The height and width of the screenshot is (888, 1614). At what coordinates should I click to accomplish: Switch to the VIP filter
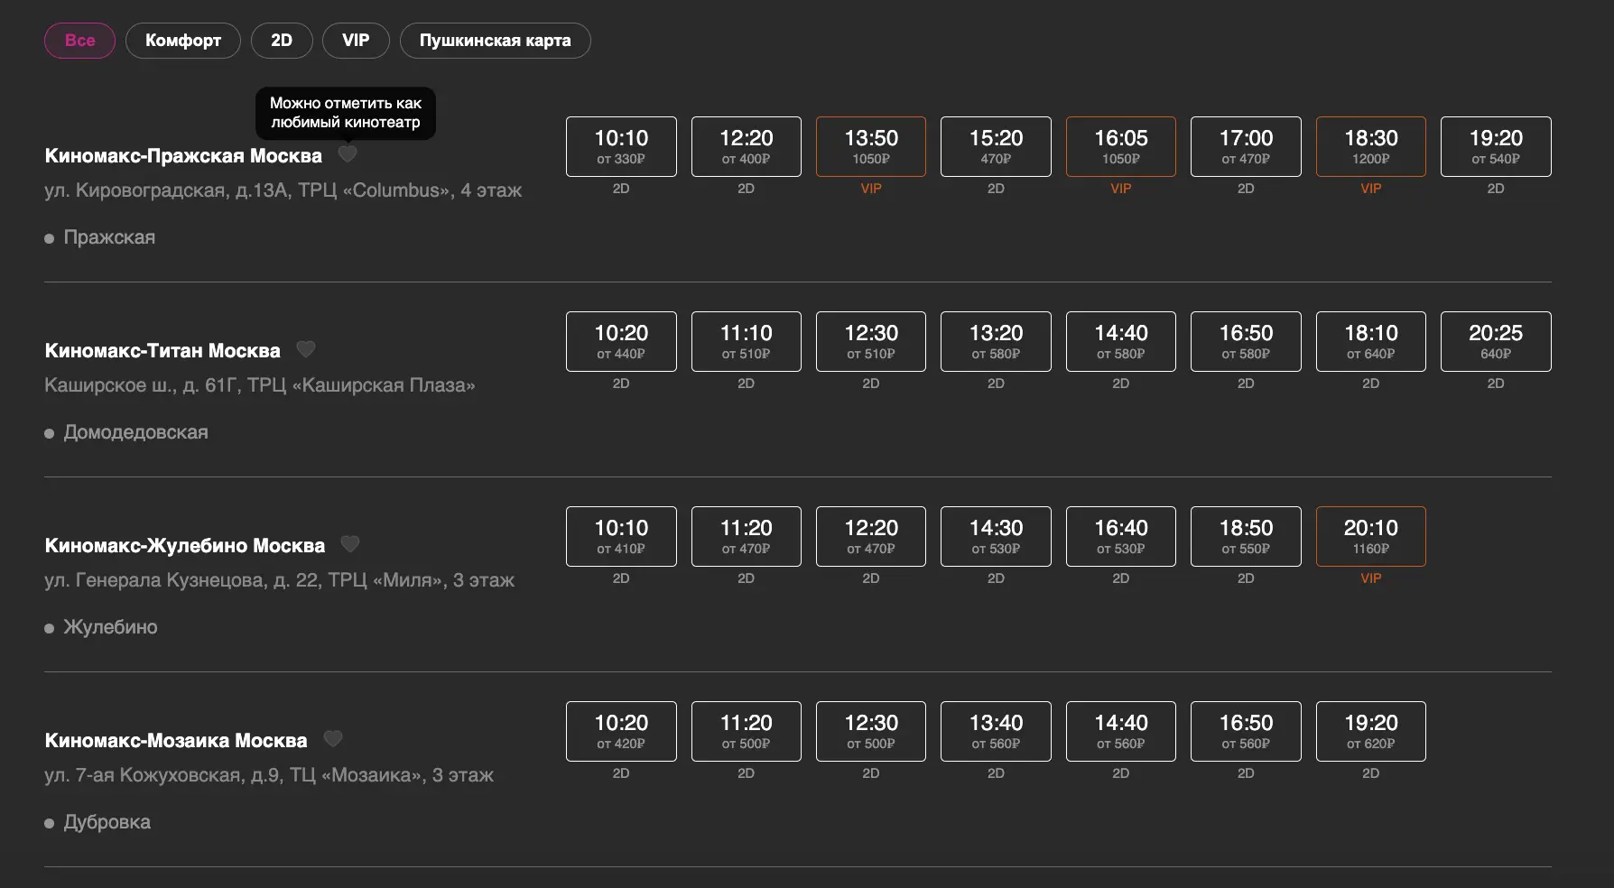(x=356, y=41)
